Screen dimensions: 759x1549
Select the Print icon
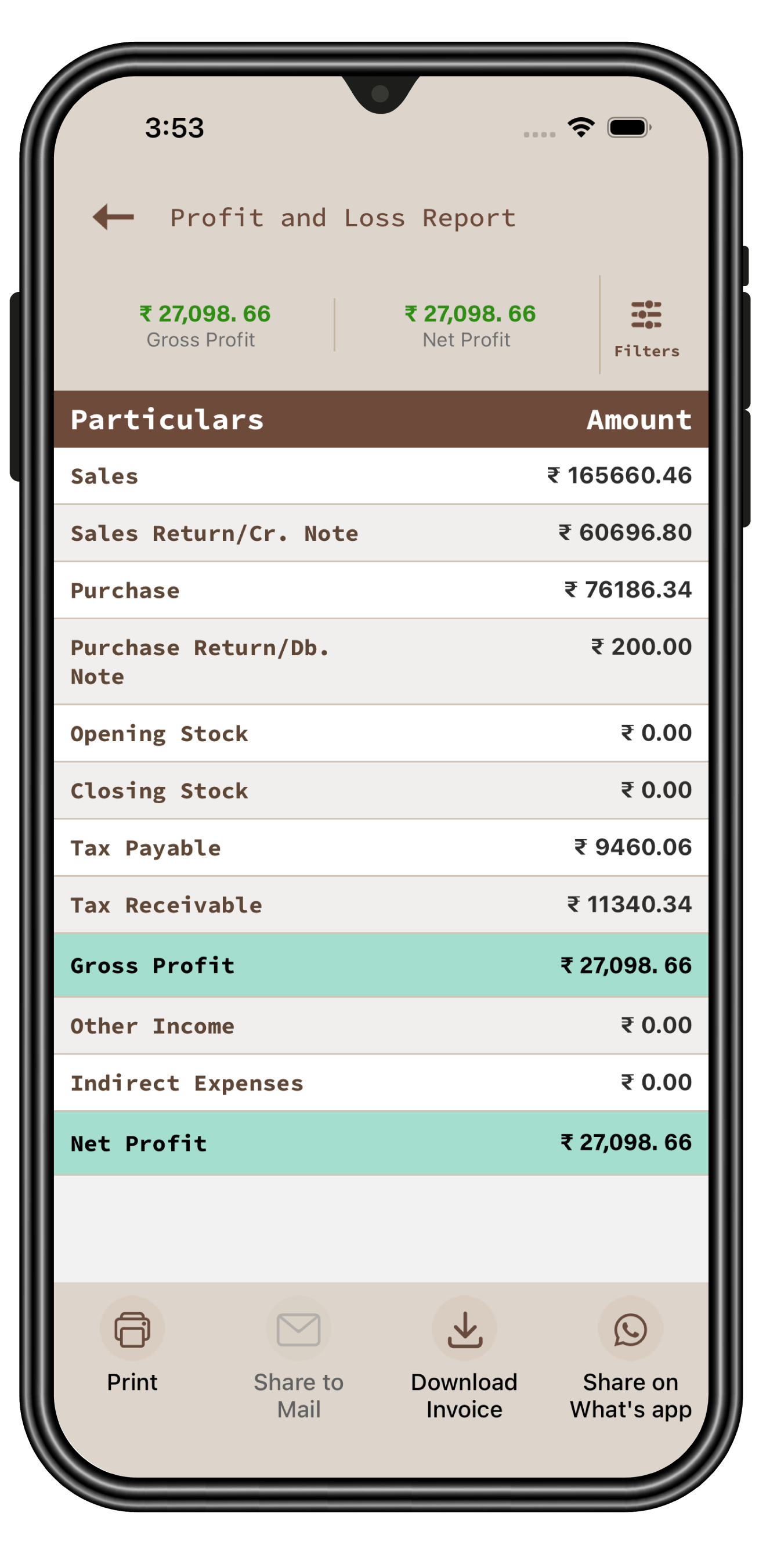pyautogui.click(x=132, y=1330)
